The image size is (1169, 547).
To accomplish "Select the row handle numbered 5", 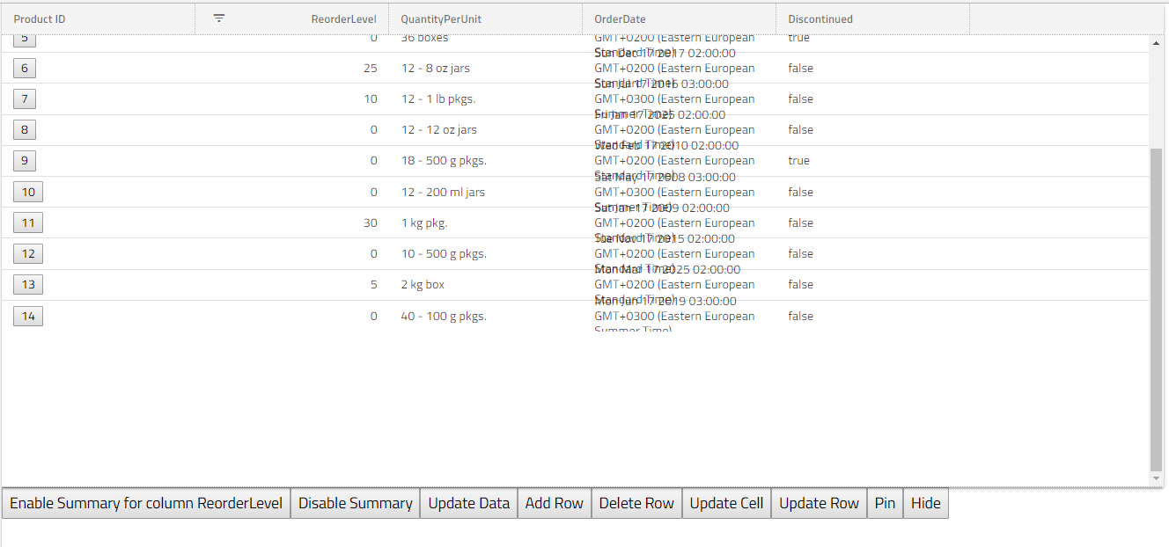I will [24, 38].
